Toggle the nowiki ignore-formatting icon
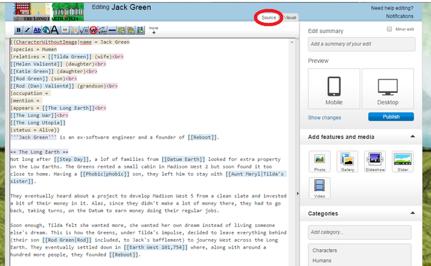This screenshot has width=431, height=266. 93,30
